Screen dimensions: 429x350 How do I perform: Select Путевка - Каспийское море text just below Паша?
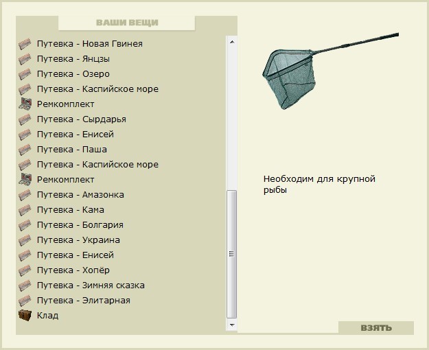97,165
